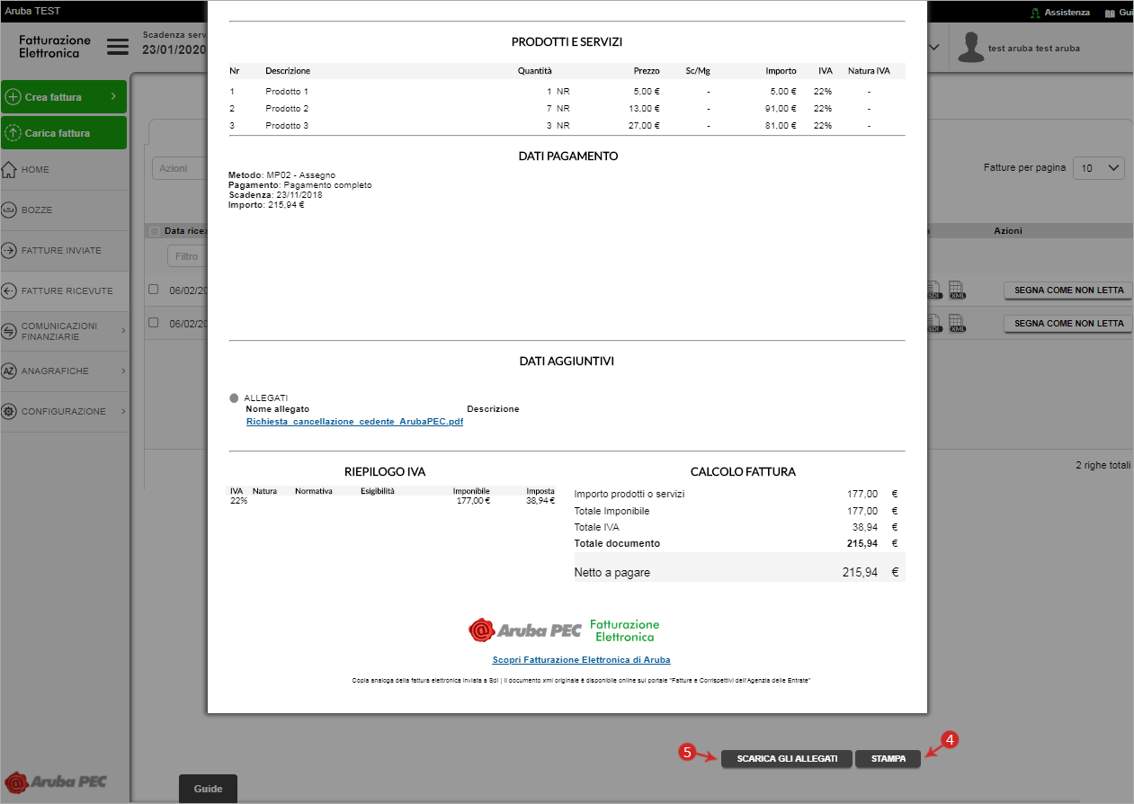Check the second 06/02 invoice row checkbox
1134x804 pixels.
pyautogui.click(x=153, y=322)
